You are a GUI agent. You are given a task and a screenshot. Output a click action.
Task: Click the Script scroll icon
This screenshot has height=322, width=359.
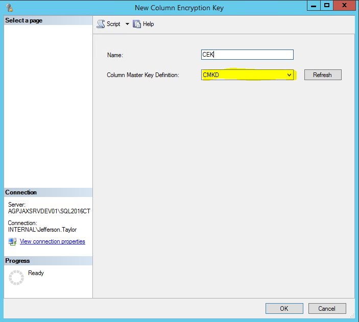click(101, 24)
